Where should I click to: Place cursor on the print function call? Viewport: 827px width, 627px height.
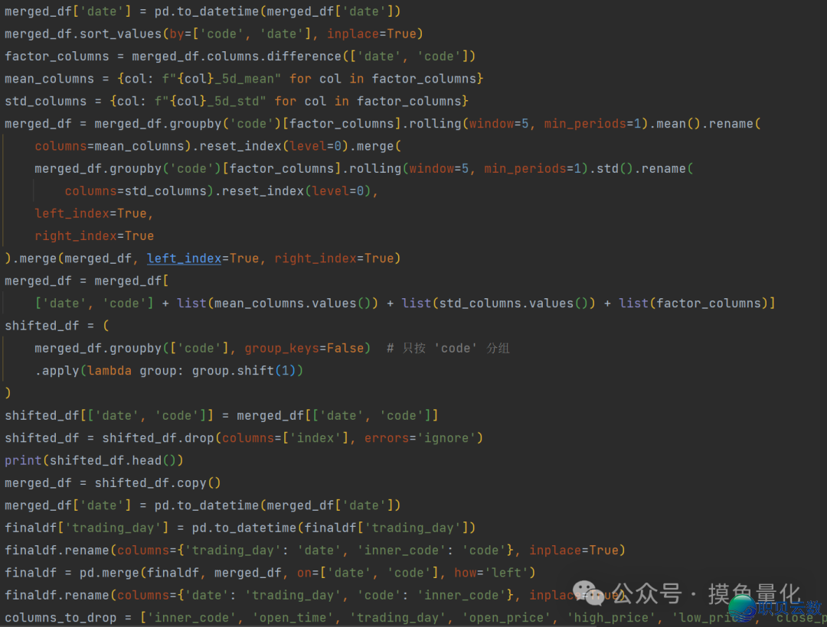click(x=23, y=460)
